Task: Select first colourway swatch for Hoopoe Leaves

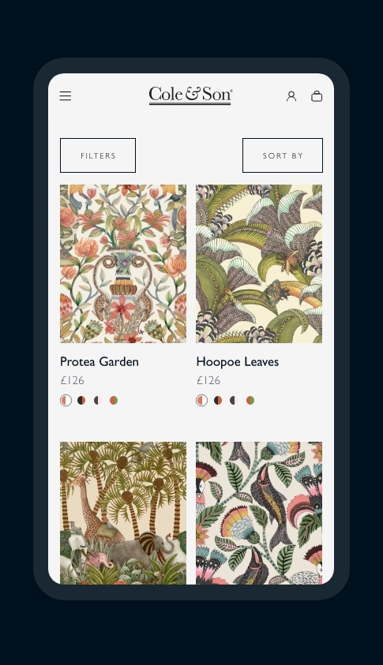Action: click(201, 401)
